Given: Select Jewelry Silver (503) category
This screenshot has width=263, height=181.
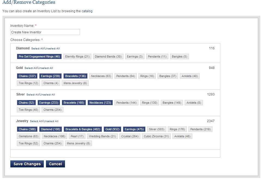Looking at the screenshot, I should click(157, 129).
